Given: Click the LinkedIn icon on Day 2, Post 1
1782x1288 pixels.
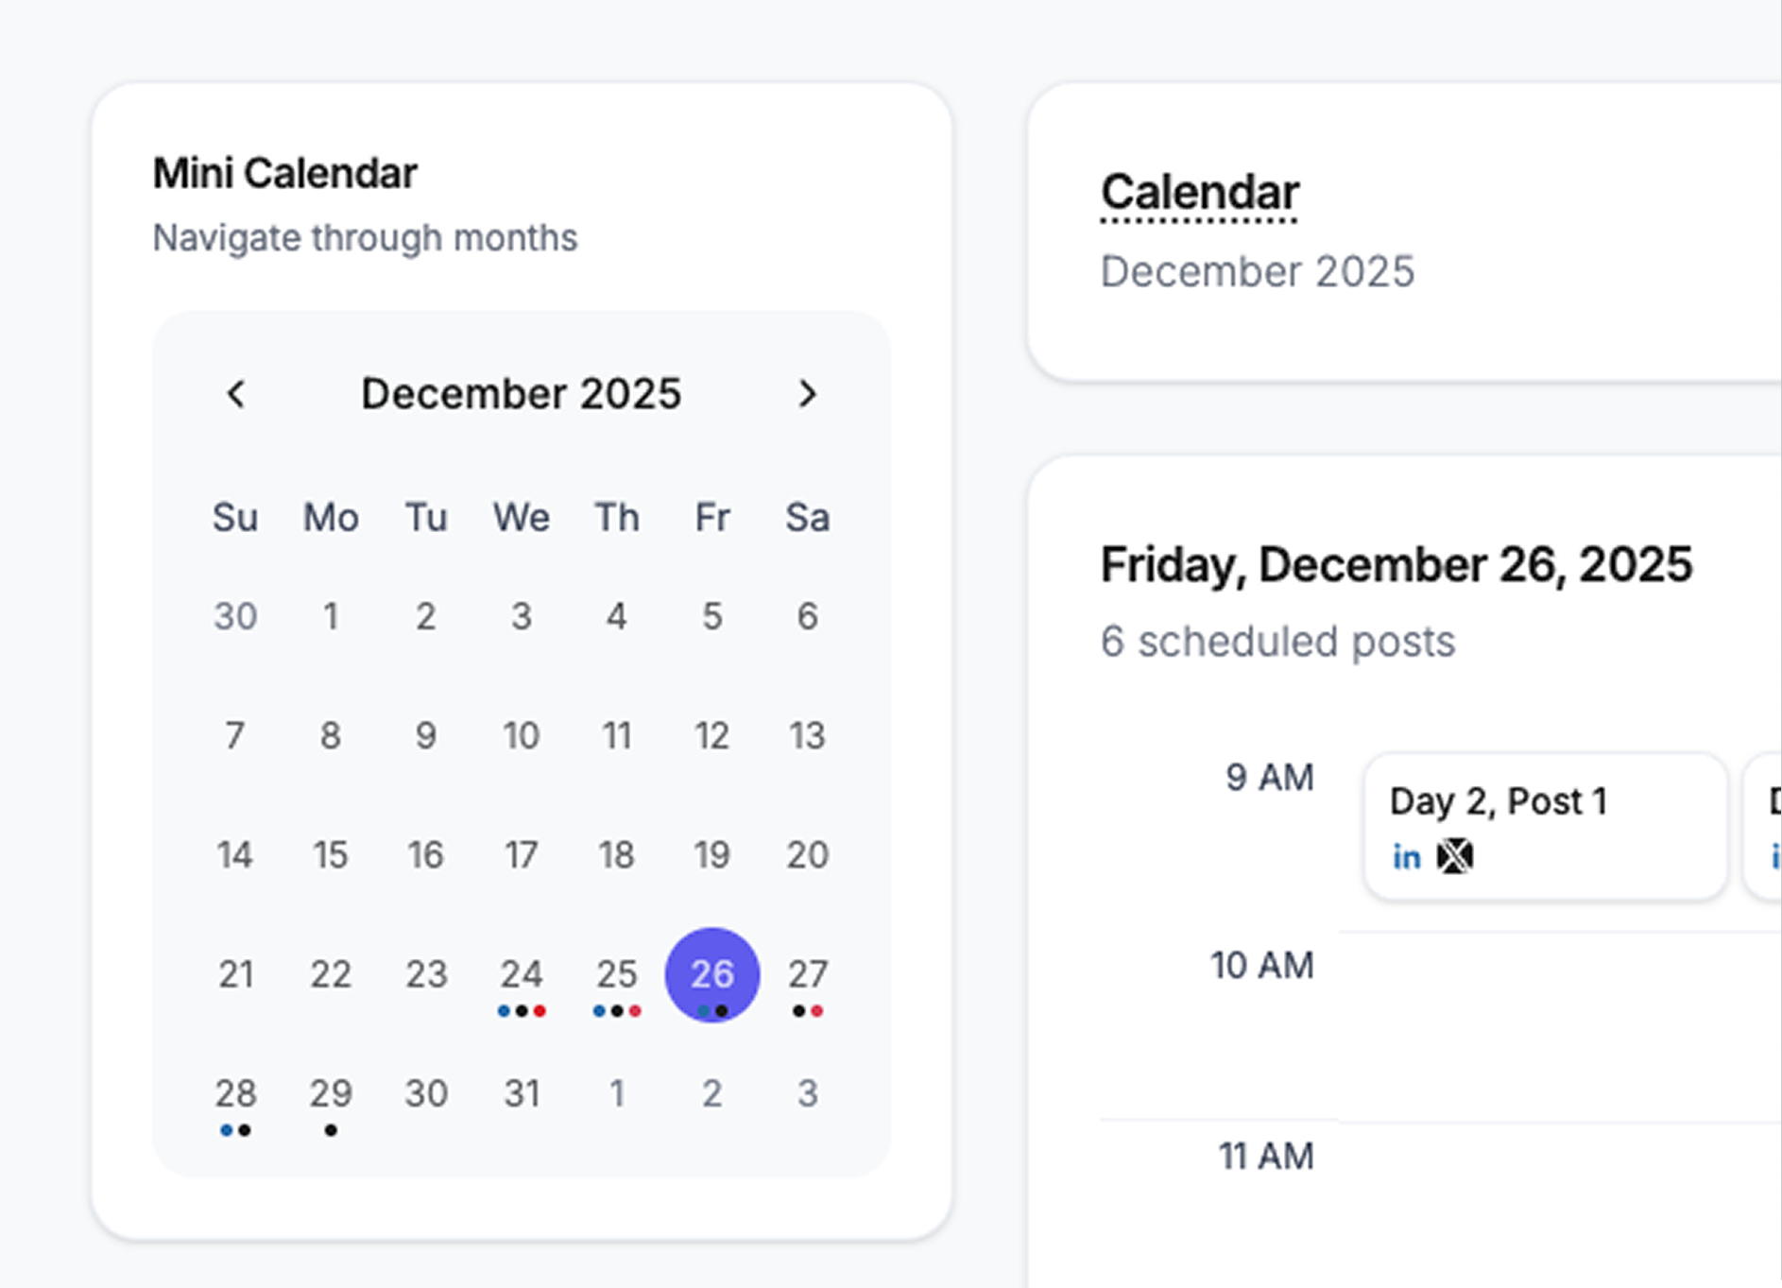Looking at the screenshot, I should click(1406, 857).
